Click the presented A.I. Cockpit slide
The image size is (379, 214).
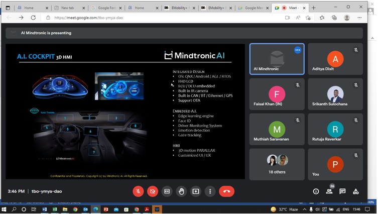[x=125, y=112]
